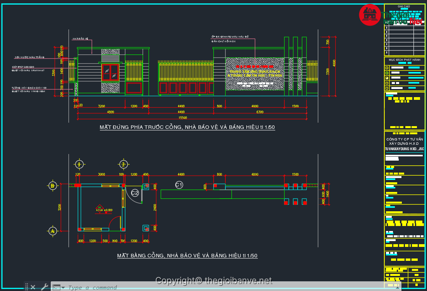
Task: Open command line customize wrench
Action: [x=44, y=287]
